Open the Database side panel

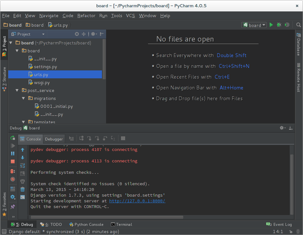click(x=299, y=44)
